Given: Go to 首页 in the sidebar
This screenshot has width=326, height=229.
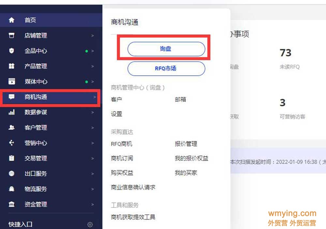Looking at the screenshot, I should (30, 20).
